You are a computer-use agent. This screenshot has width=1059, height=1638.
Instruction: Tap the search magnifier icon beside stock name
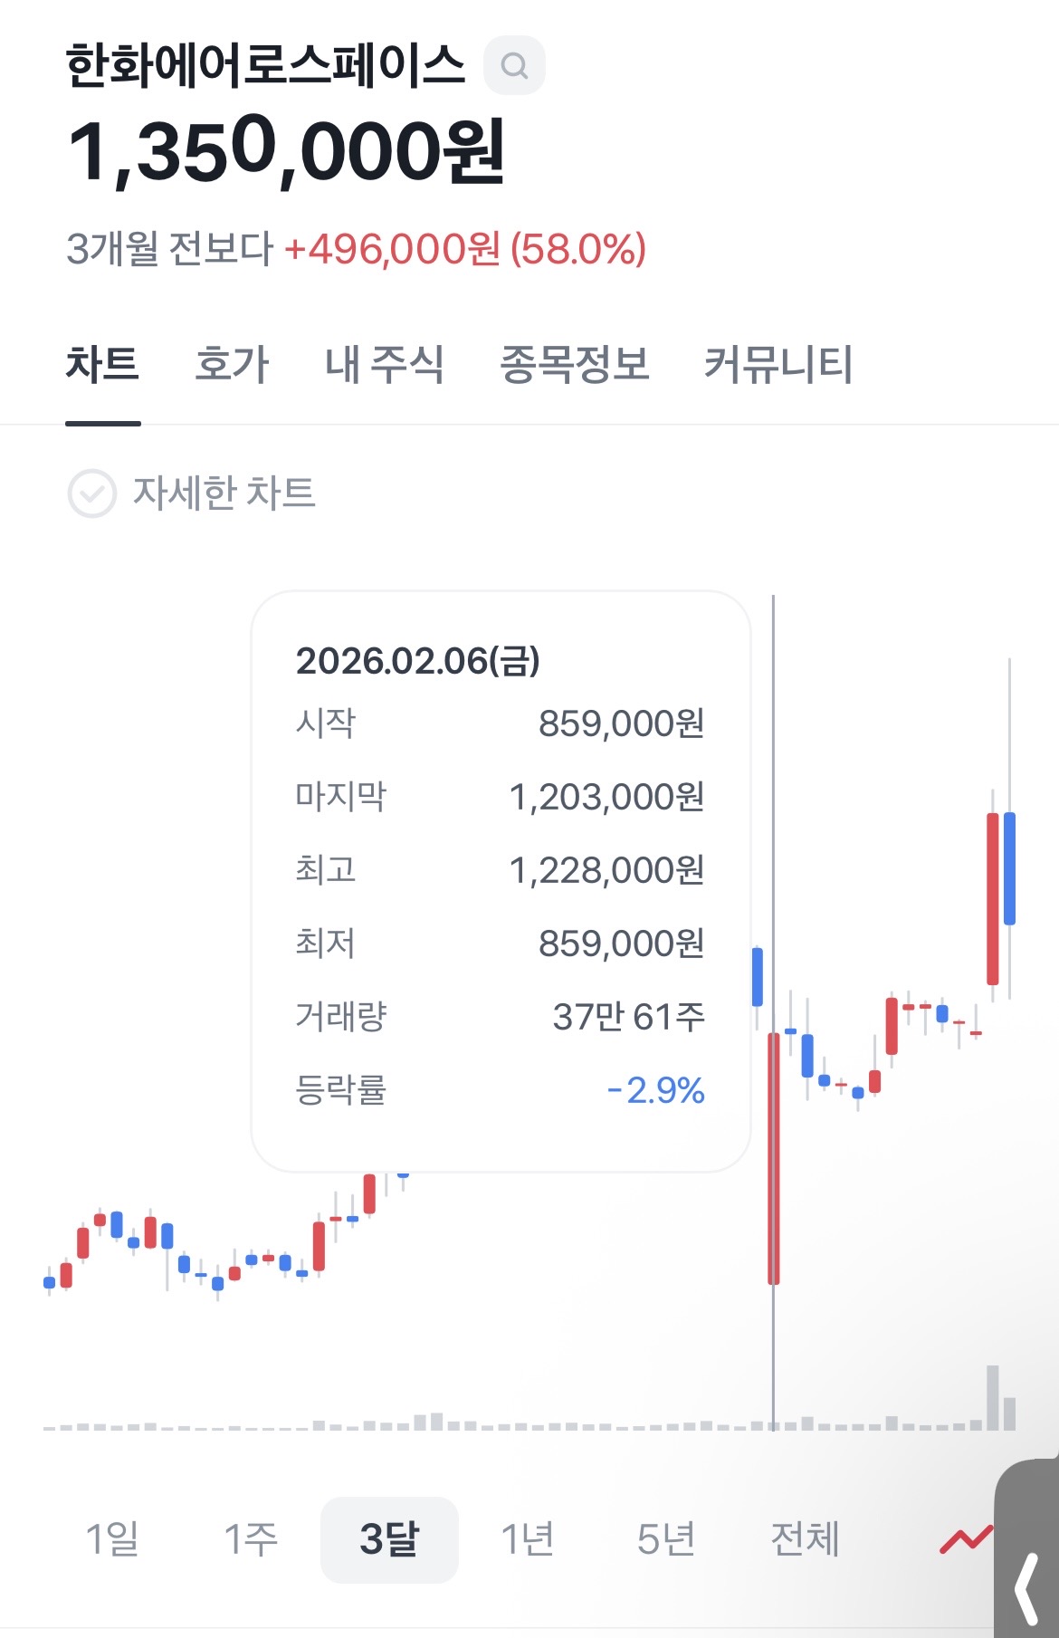[514, 65]
